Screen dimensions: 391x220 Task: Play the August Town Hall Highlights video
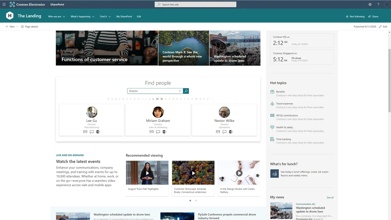[147, 173]
